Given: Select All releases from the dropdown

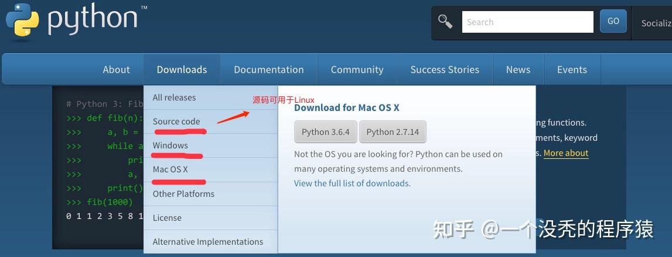Looking at the screenshot, I should pyautogui.click(x=174, y=98).
